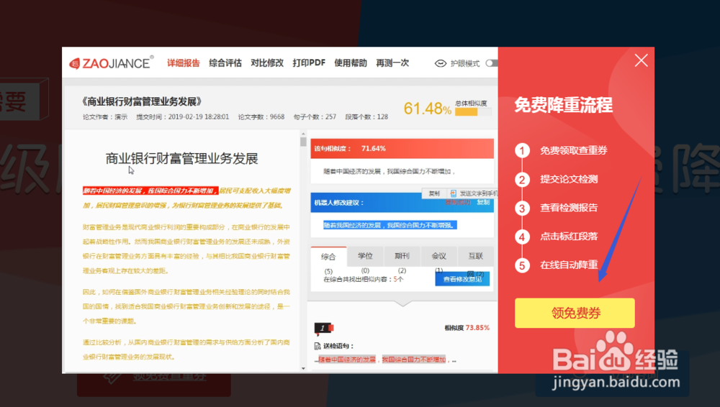Viewport: 720px width, 407px height.
Task: Click the paragraph starting 通过比较分析
Action: tap(186, 349)
